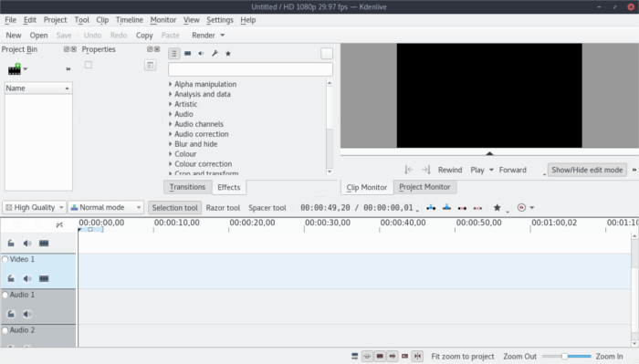Open the Settings menu

pos(220,20)
